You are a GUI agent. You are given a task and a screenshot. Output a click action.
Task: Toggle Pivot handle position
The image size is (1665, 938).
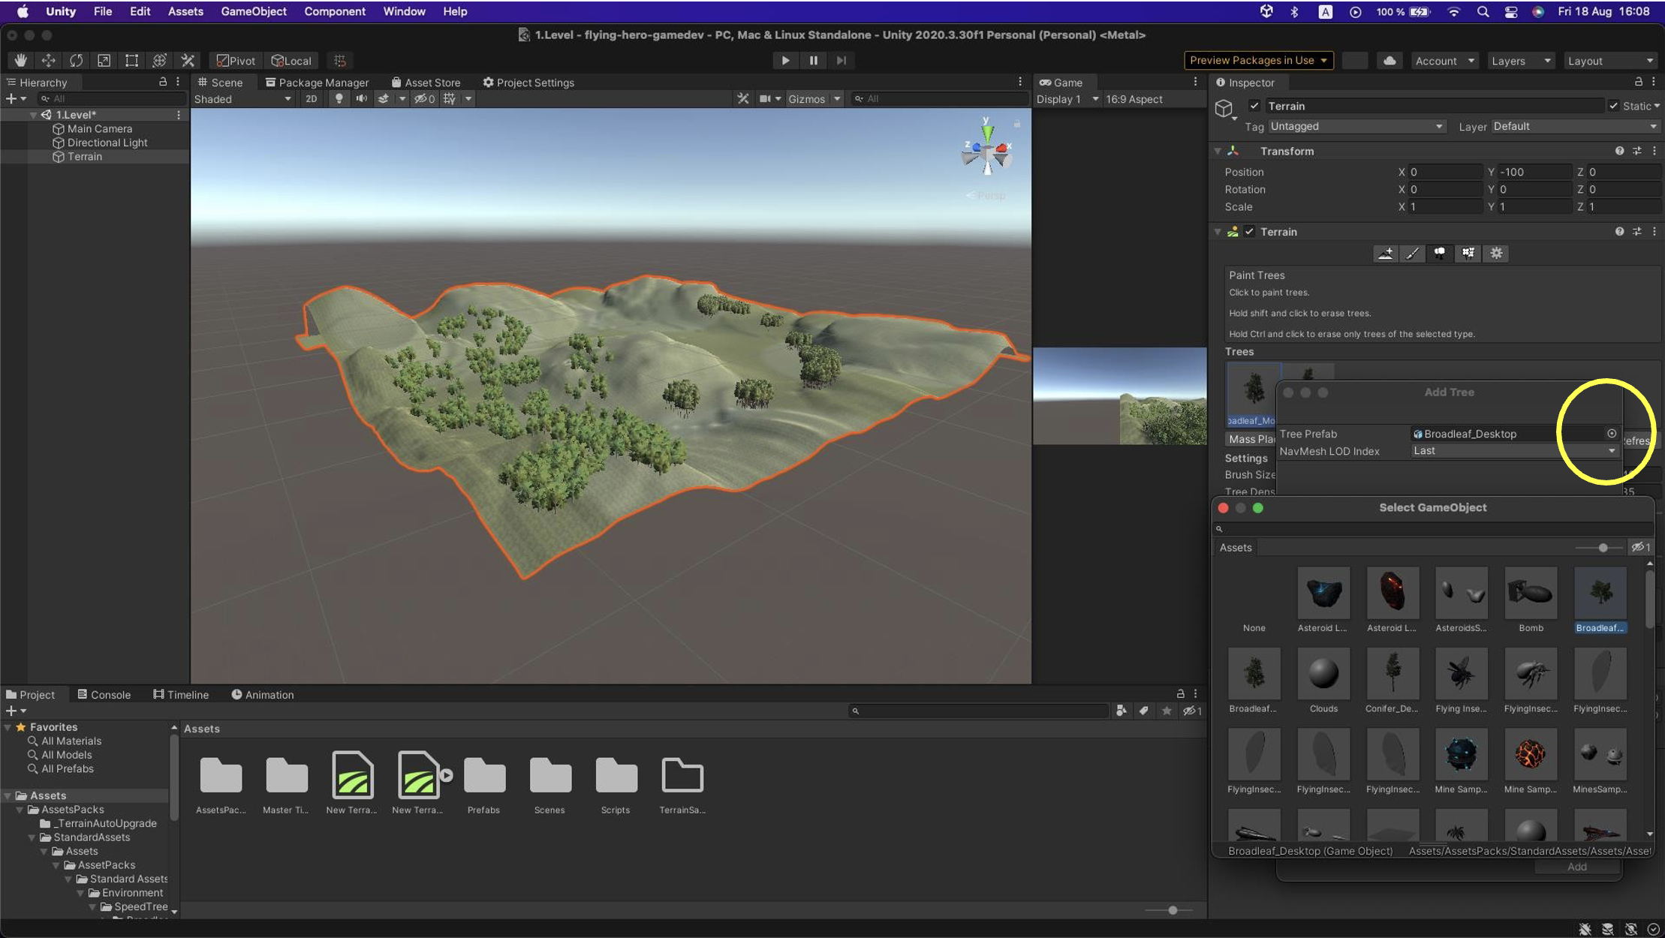coord(236,60)
